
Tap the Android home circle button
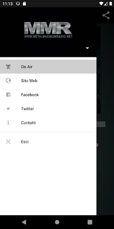coord(57,222)
